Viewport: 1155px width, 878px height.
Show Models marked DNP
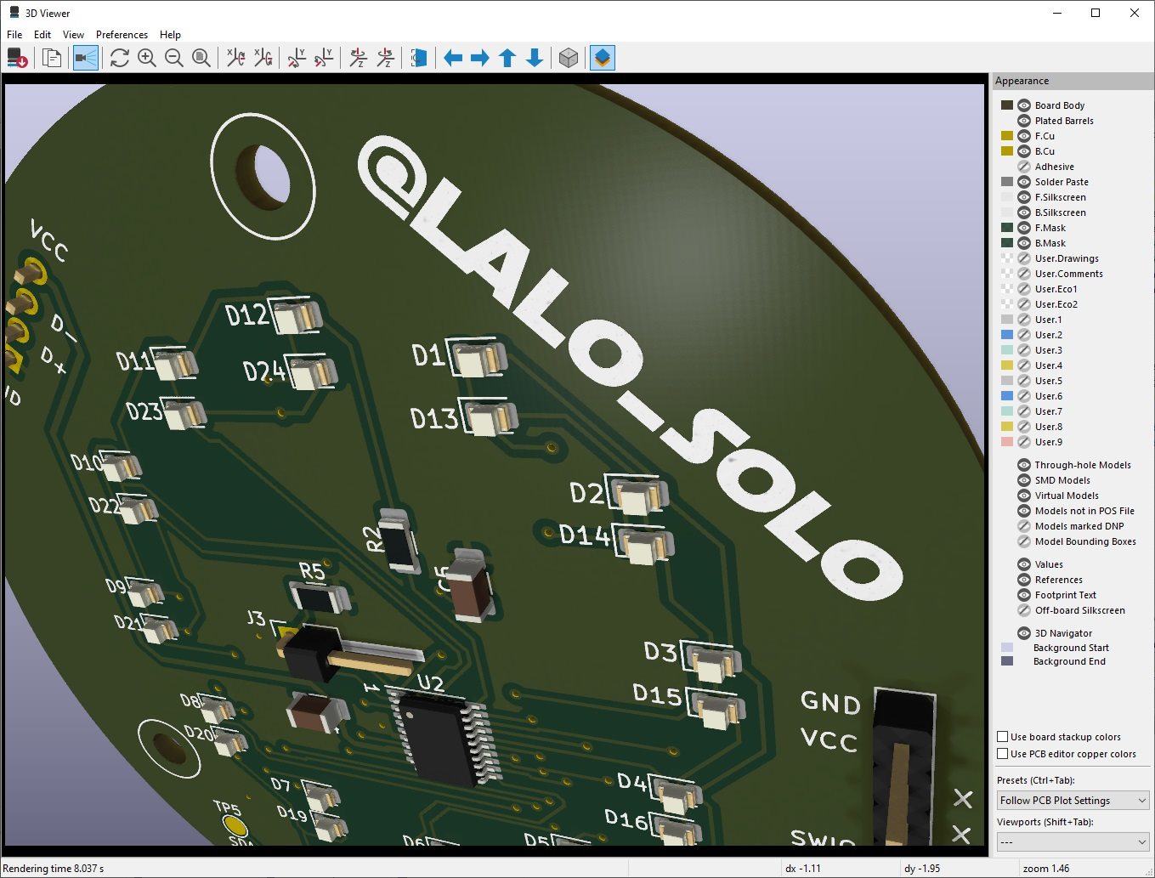pyautogui.click(x=1024, y=526)
